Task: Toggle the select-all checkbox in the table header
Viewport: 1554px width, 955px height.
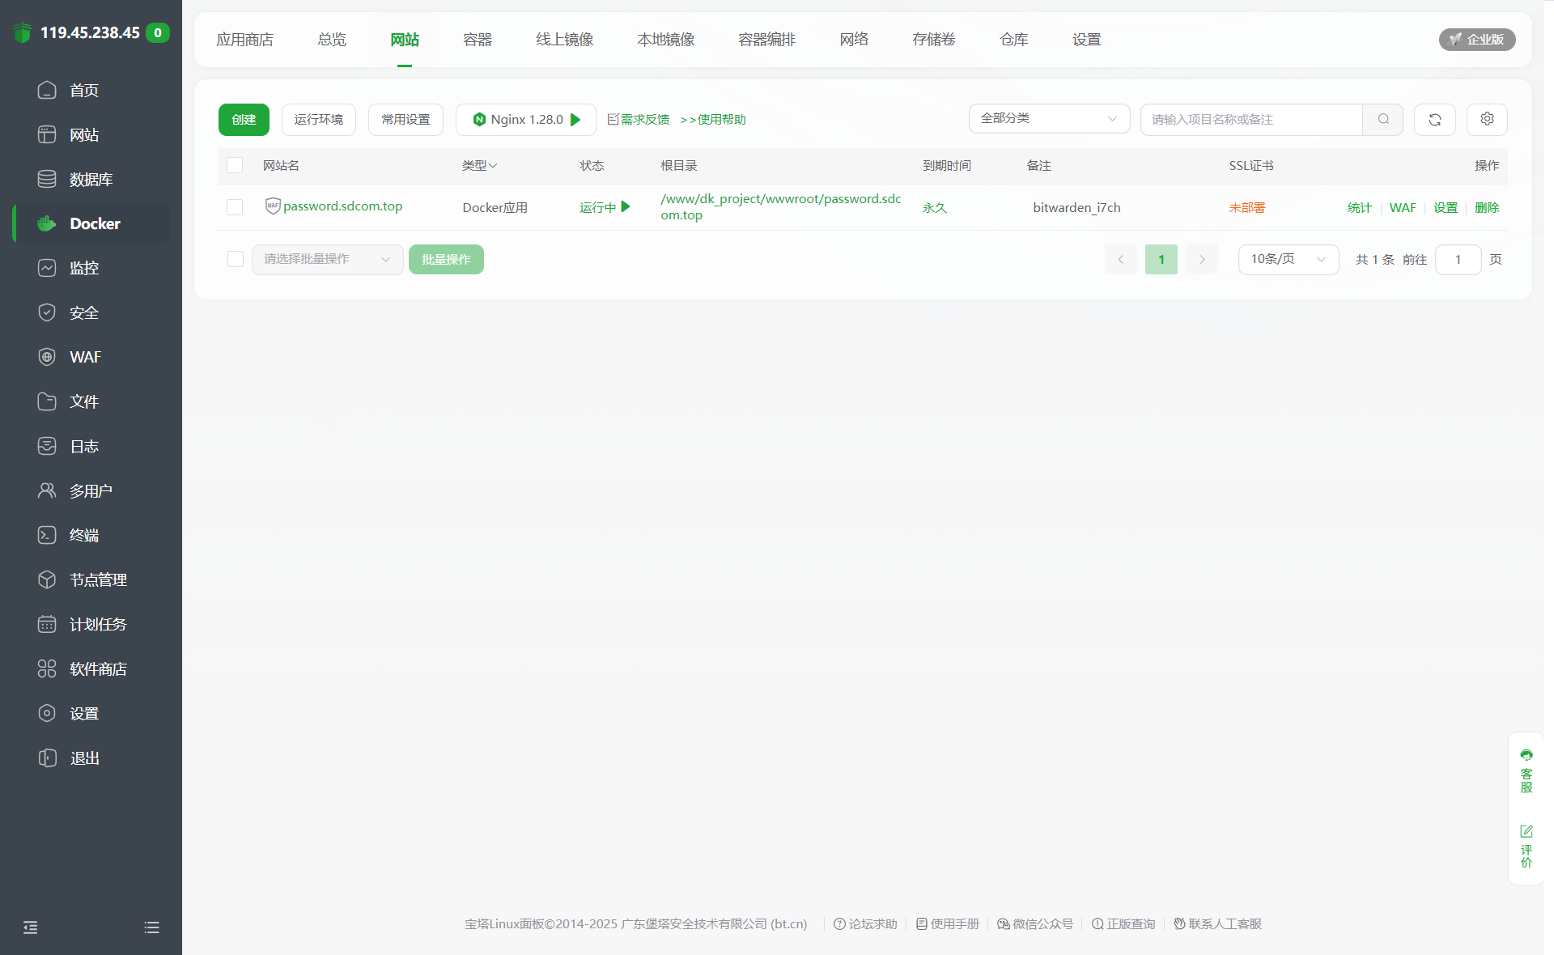Action: [235, 165]
